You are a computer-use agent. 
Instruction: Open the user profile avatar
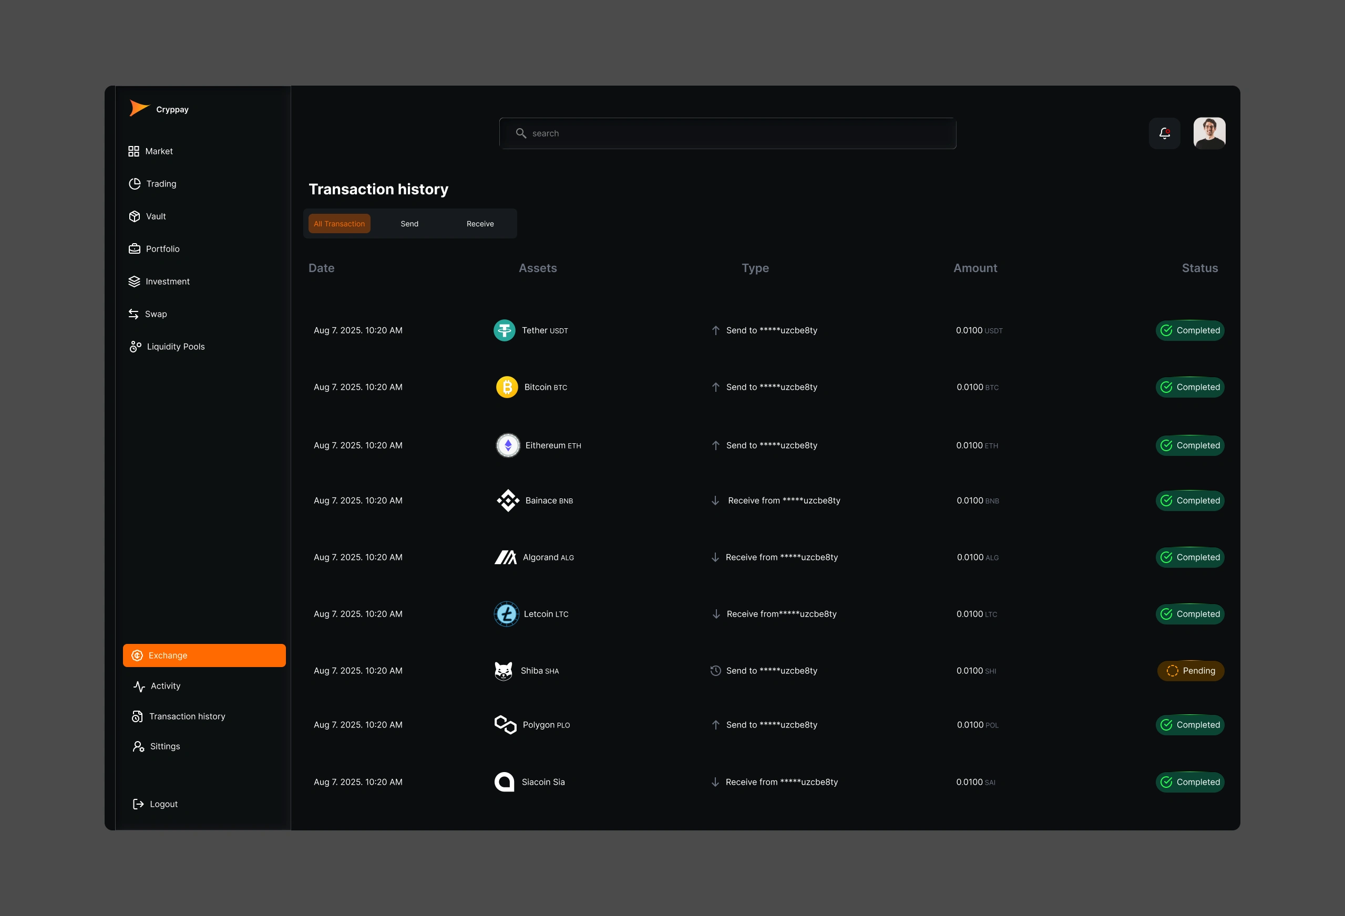coord(1209,133)
